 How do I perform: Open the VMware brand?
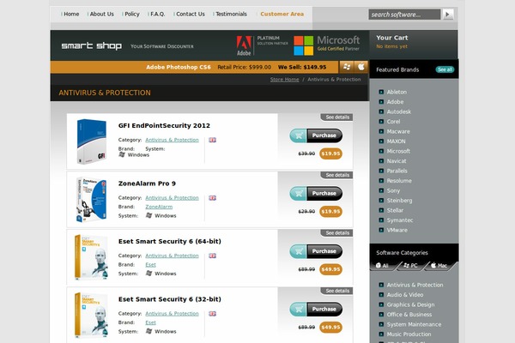(x=397, y=230)
